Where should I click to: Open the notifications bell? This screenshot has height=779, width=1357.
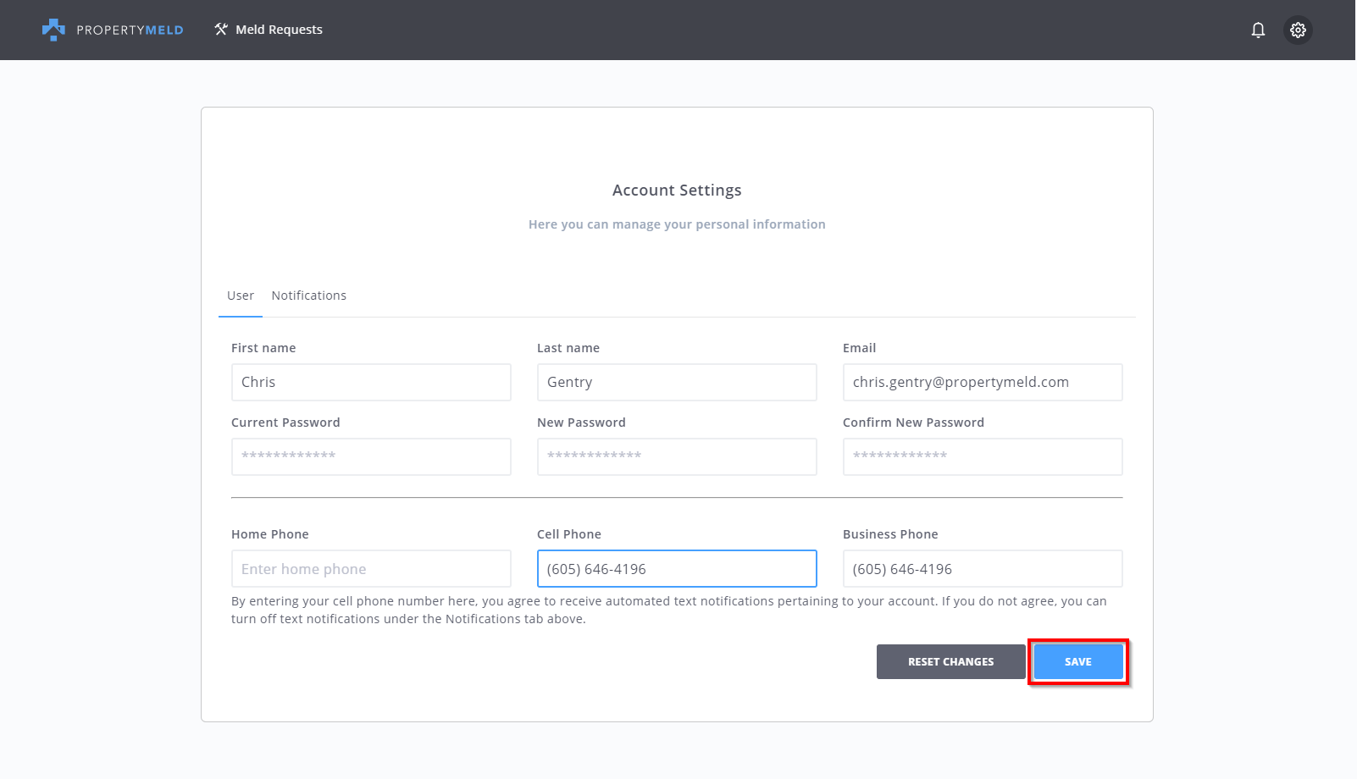click(x=1258, y=30)
